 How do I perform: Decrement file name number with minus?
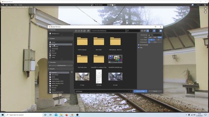click(129, 91)
